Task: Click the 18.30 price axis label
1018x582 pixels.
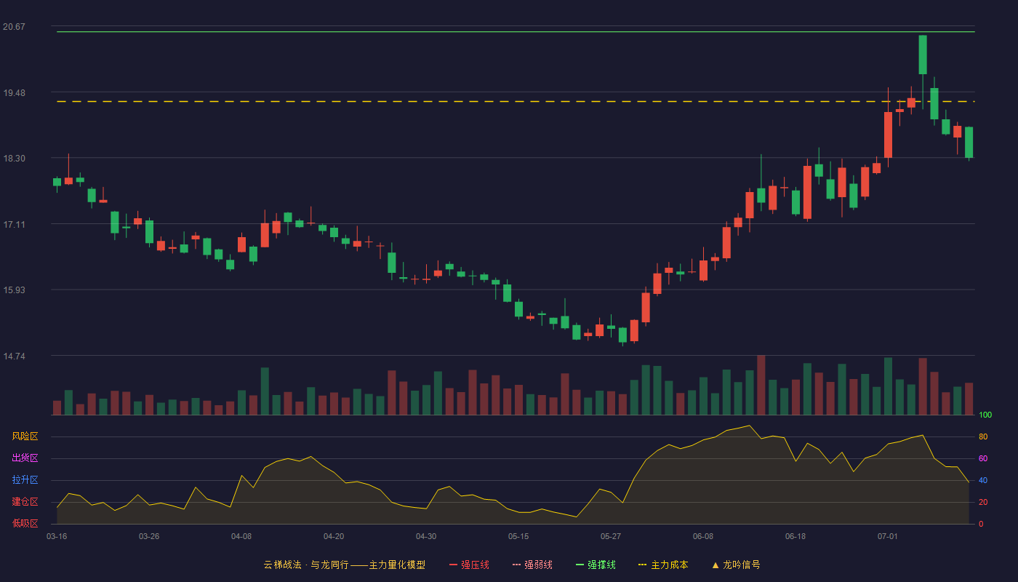Action: [x=14, y=159]
